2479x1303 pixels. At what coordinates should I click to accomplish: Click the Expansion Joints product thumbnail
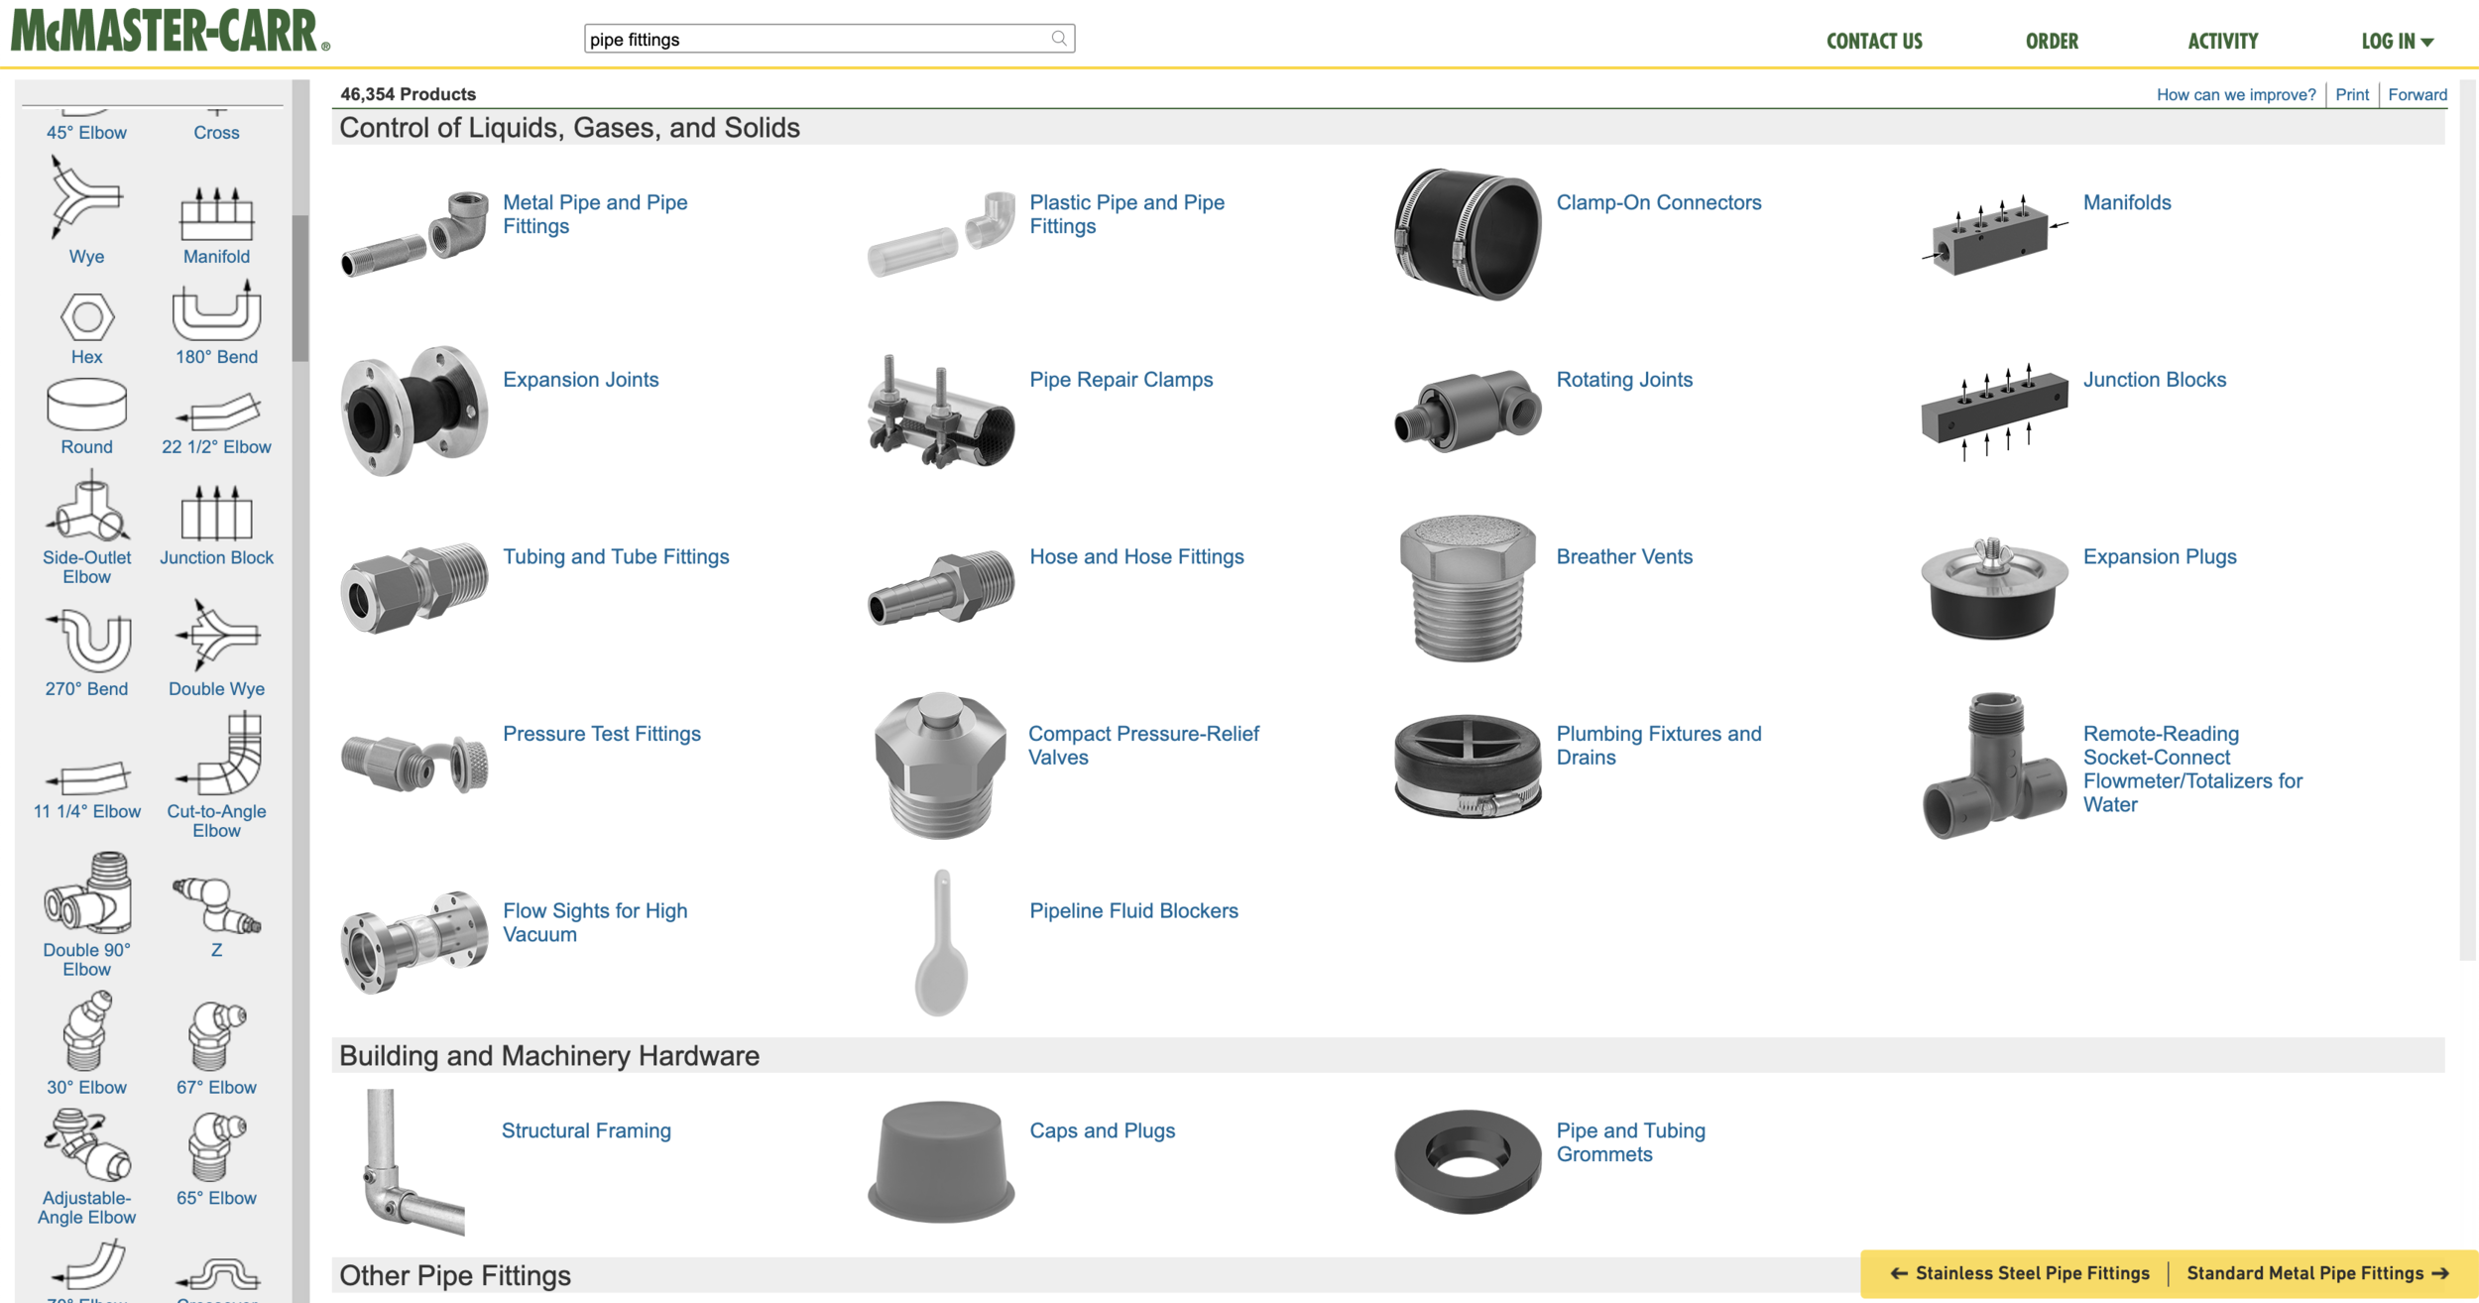tap(413, 411)
